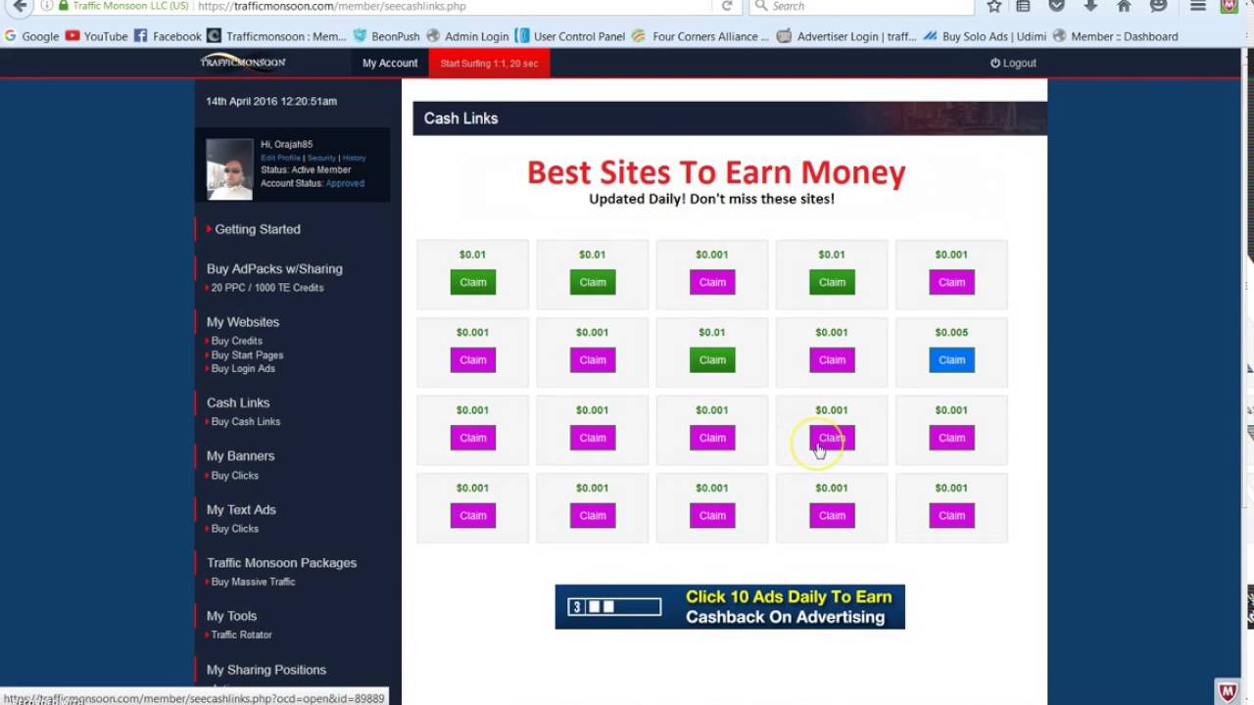Claim the first $0.001 link in last row
The height and width of the screenshot is (705, 1254).
(473, 516)
